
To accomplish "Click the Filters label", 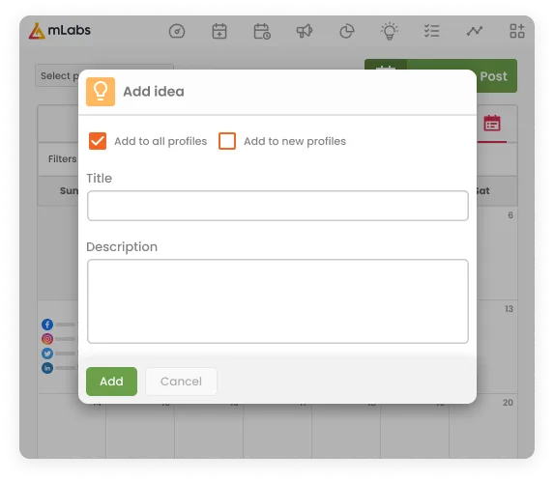I will [63, 158].
